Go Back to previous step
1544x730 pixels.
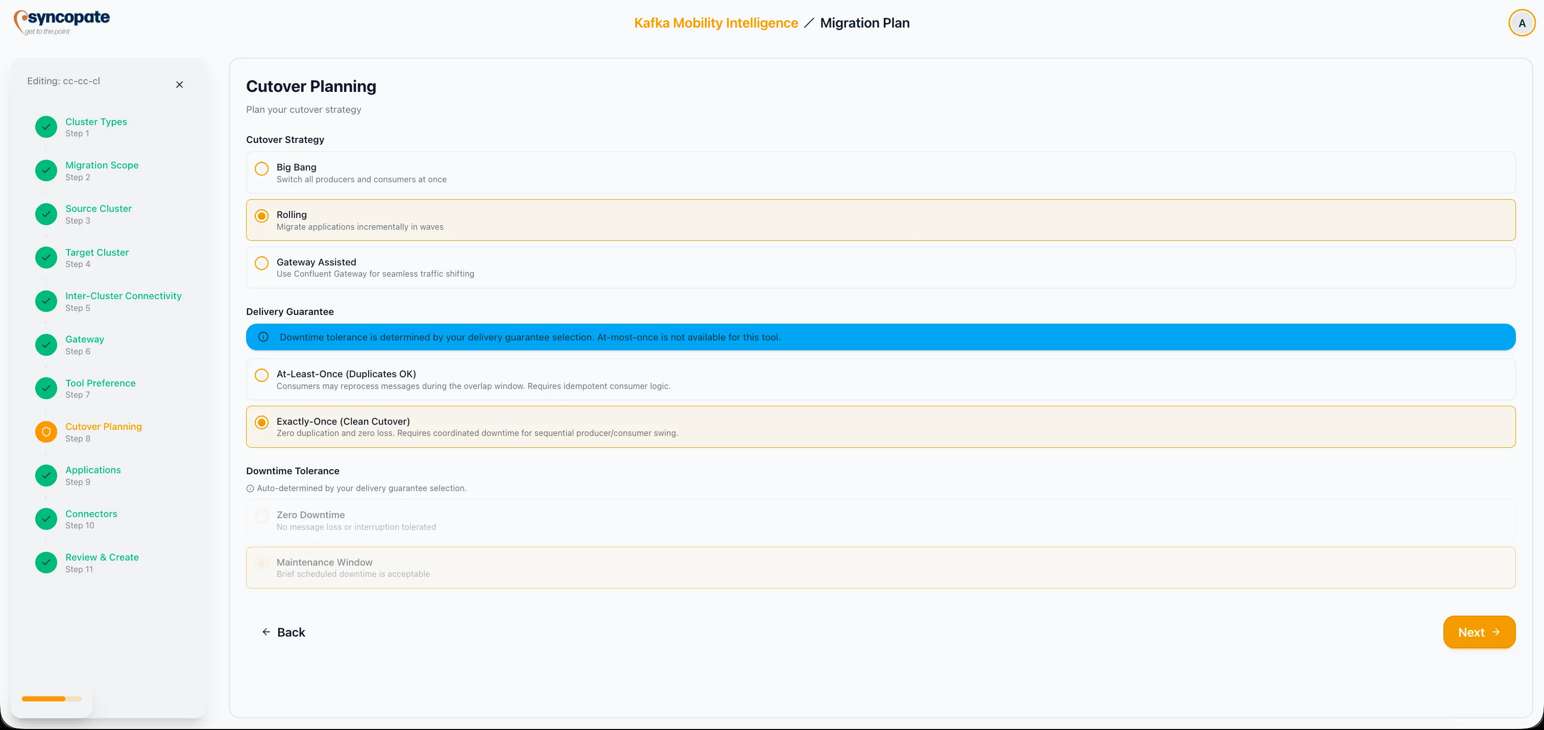283,631
